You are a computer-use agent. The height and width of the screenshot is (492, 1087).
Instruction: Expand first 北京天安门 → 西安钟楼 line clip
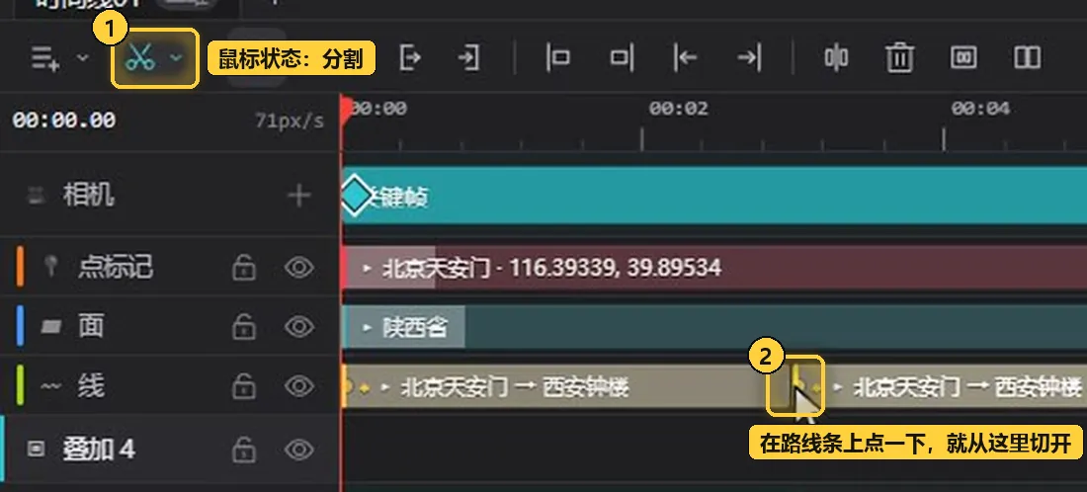coord(384,387)
